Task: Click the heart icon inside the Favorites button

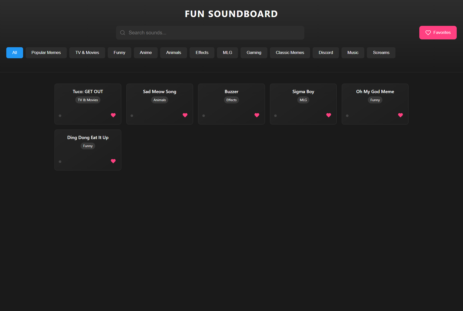Action: [428, 32]
